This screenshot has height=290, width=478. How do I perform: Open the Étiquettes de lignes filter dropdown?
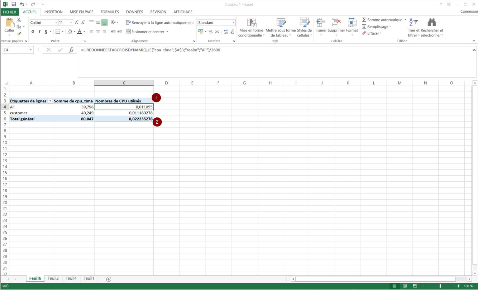tap(50, 101)
